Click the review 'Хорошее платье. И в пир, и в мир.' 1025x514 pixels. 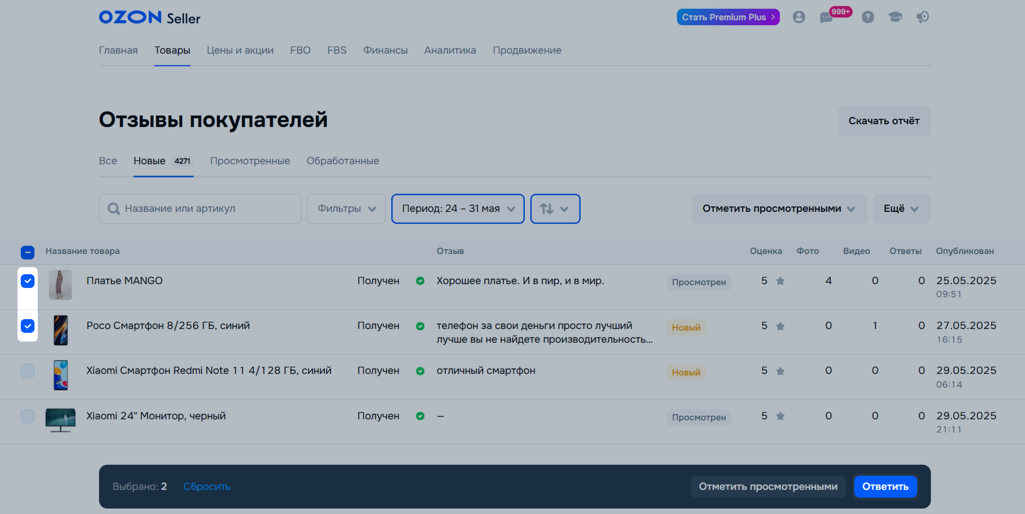pos(520,281)
